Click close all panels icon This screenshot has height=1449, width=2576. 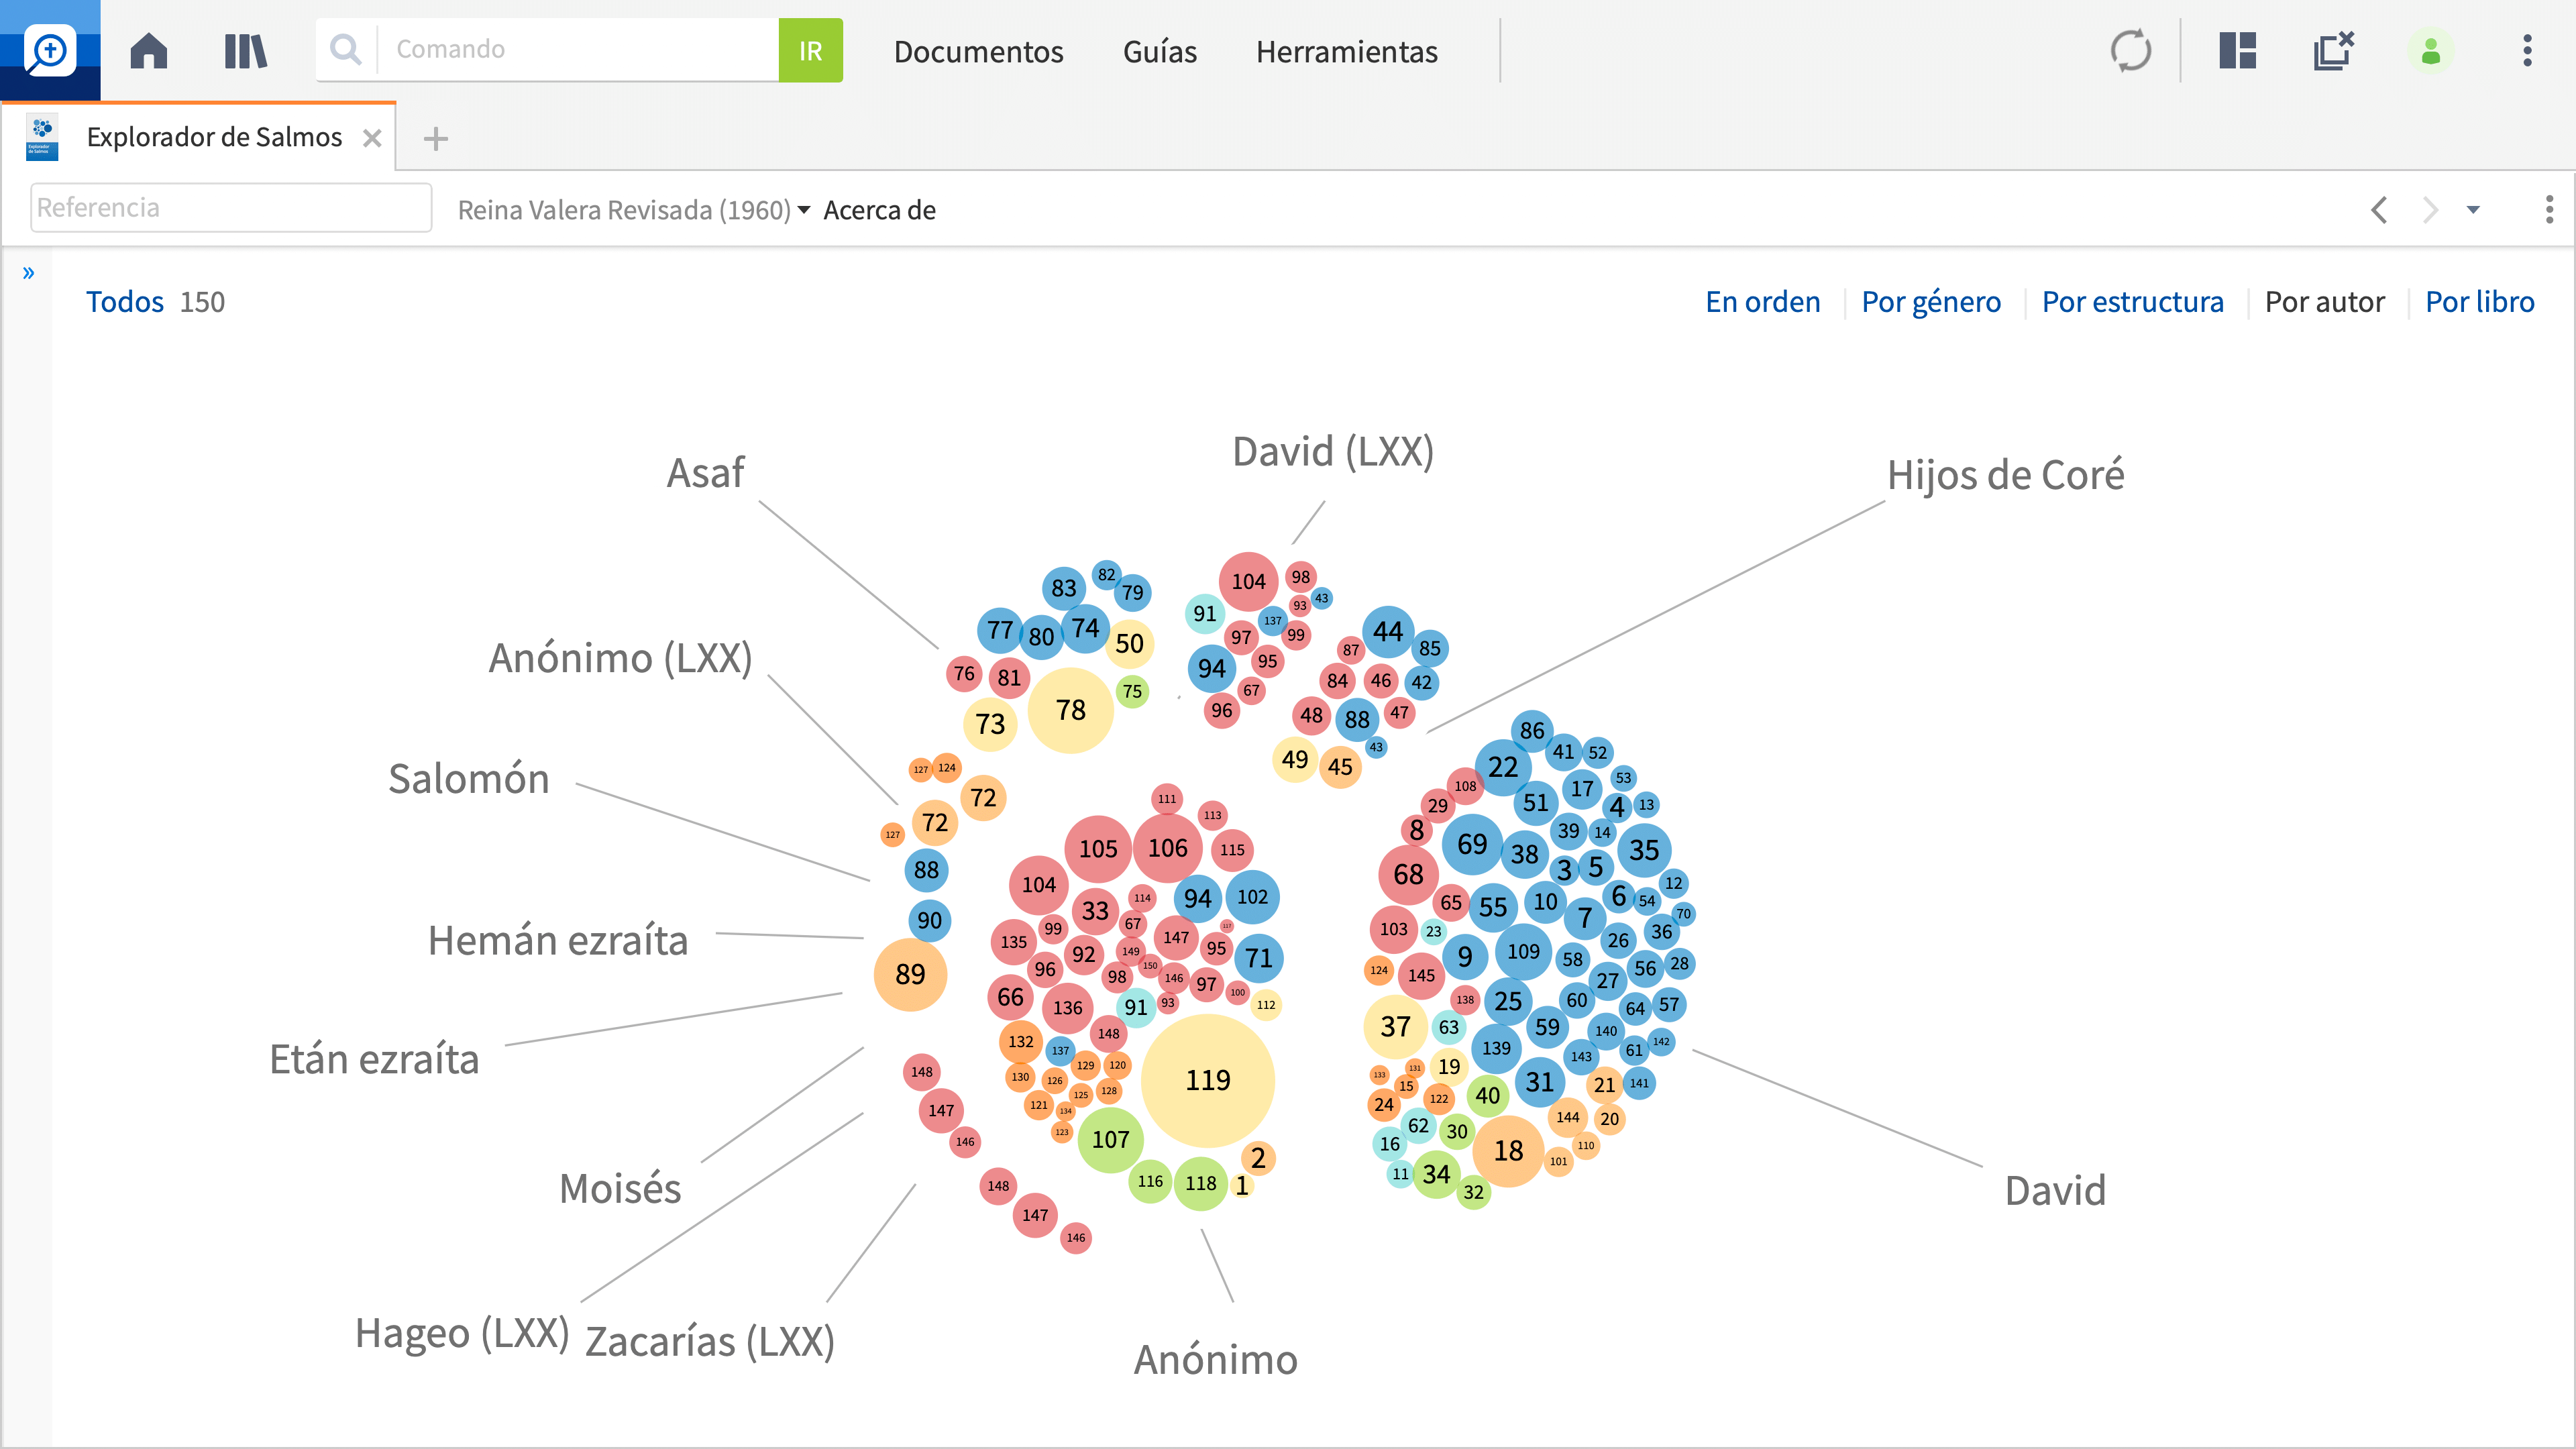tap(2334, 50)
